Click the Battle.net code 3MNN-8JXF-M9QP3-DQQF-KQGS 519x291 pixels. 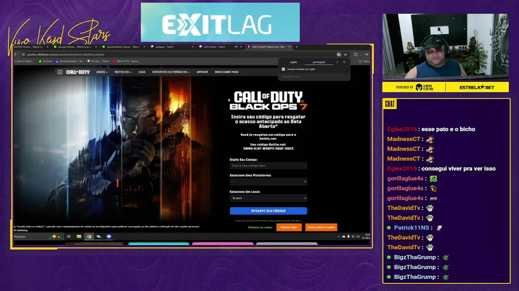(x=268, y=148)
